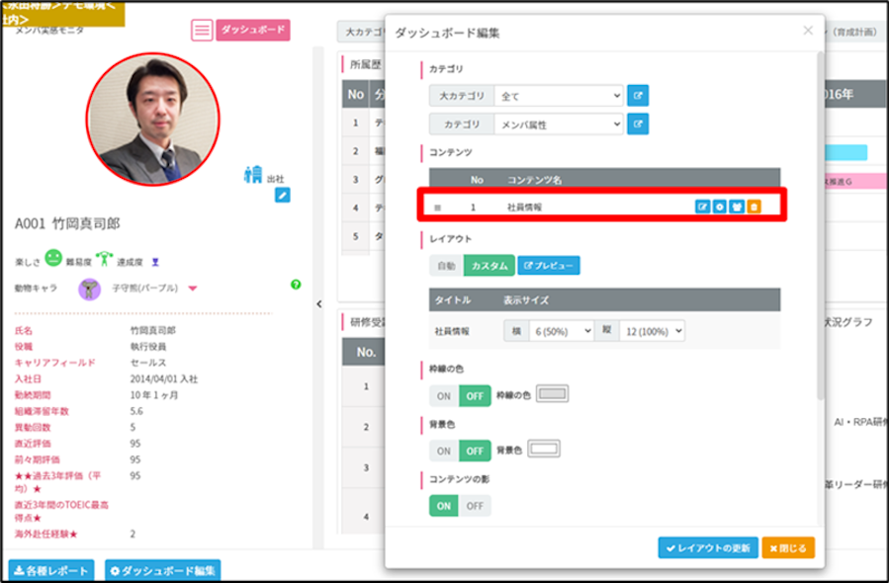Turn 枠線の色 OFF
Viewport: 889px width, 583px height.
[x=475, y=396]
